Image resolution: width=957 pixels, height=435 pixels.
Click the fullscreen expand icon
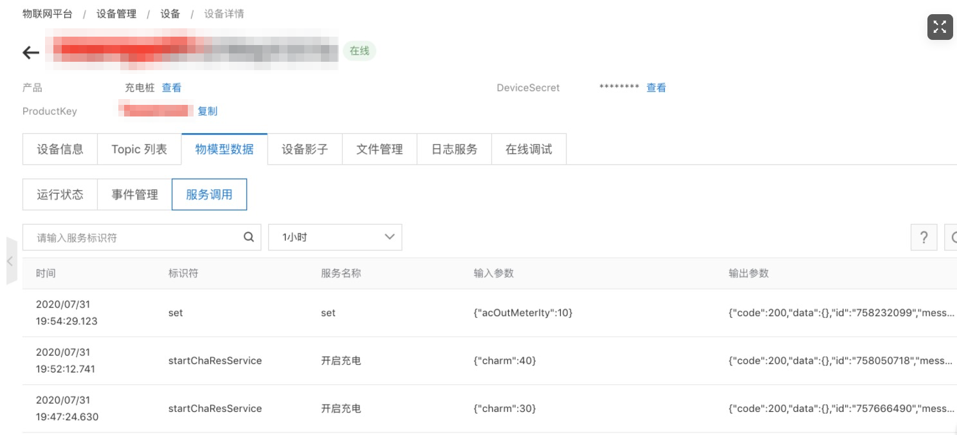pyautogui.click(x=940, y=27)
